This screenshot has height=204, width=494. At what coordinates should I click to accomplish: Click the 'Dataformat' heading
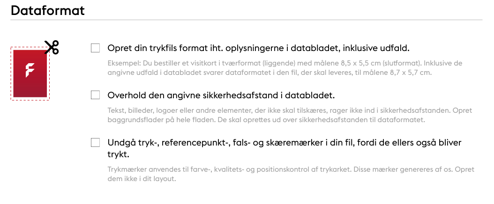(x=48, y=10)
